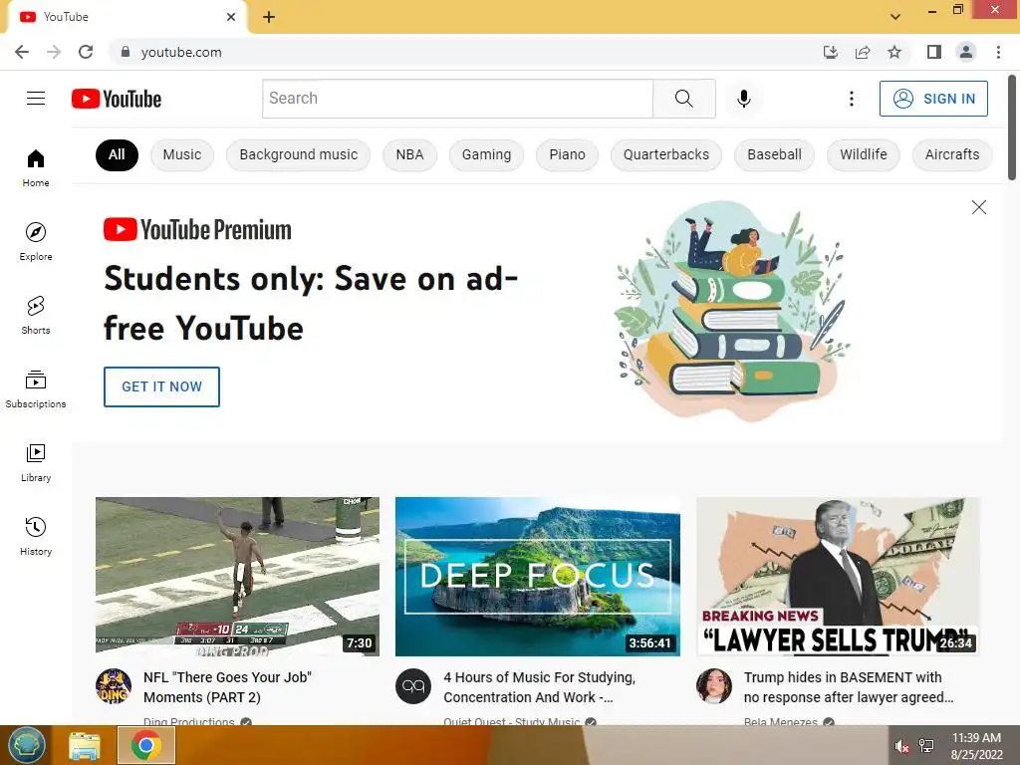Viewport: 1020px width, 765px height.
Task: Select the NBA filter chip
Action: (x=409, y=154)
